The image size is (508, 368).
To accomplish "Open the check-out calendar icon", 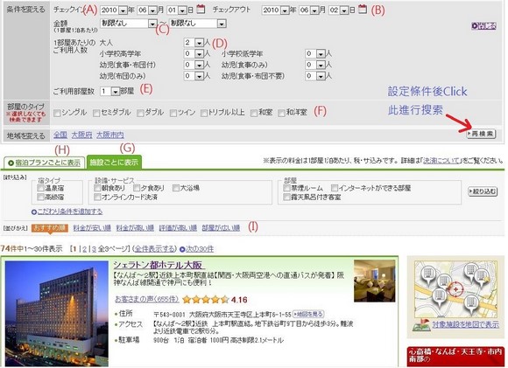I will [x=363, y=9].
